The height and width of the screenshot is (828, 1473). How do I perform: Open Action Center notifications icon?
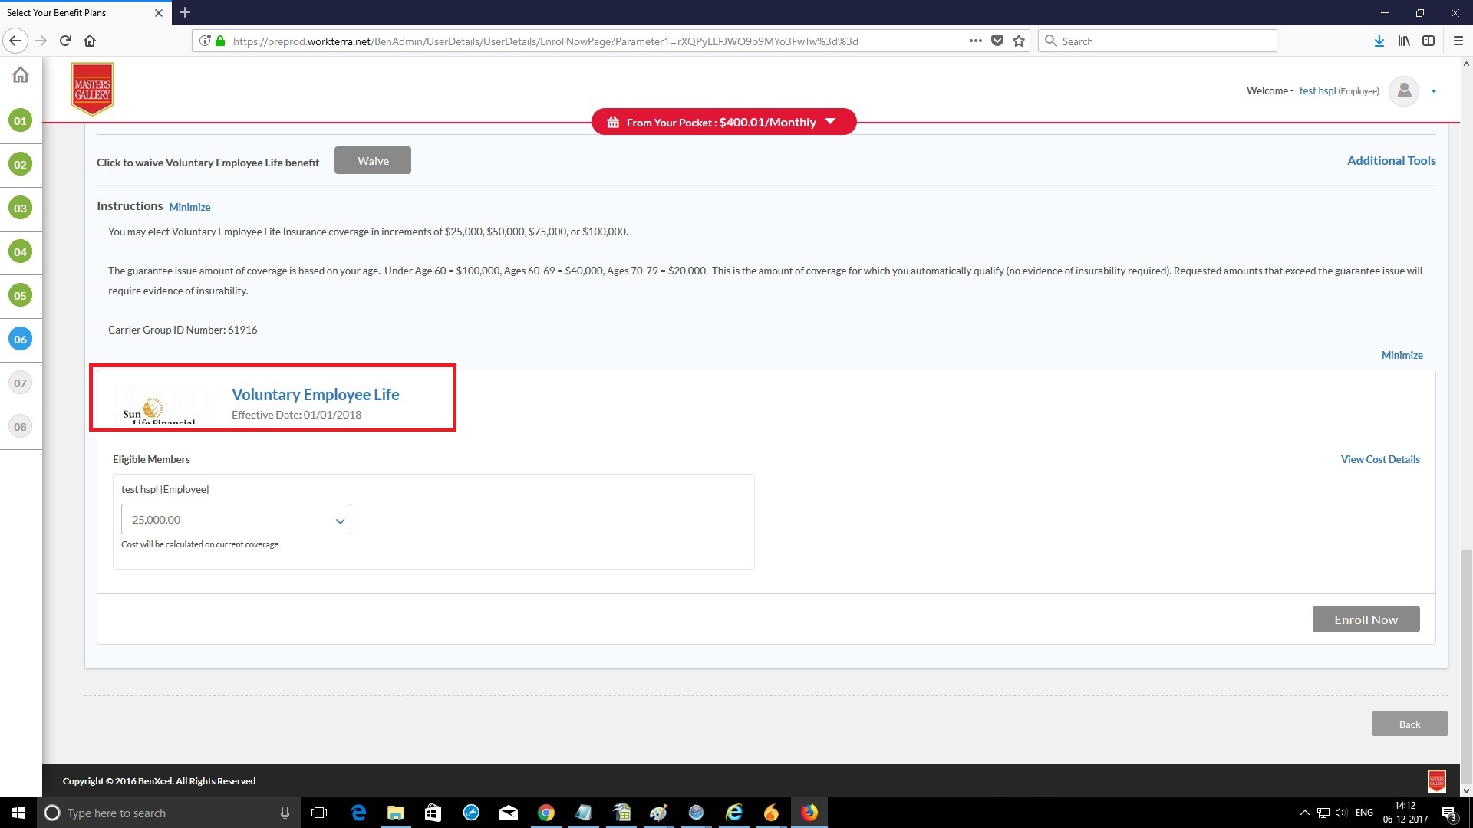(x=1448, y=813)
